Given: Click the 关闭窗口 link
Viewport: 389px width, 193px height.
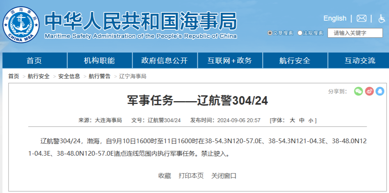Looking at the screenshot, I should (224, 175).
